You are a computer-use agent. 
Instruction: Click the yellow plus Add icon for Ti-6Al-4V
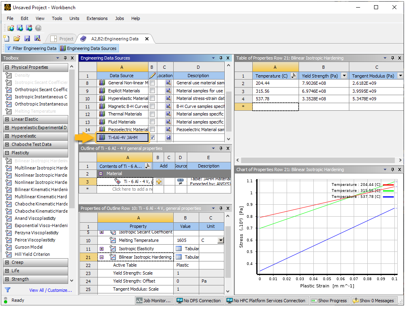coord(159,181)
